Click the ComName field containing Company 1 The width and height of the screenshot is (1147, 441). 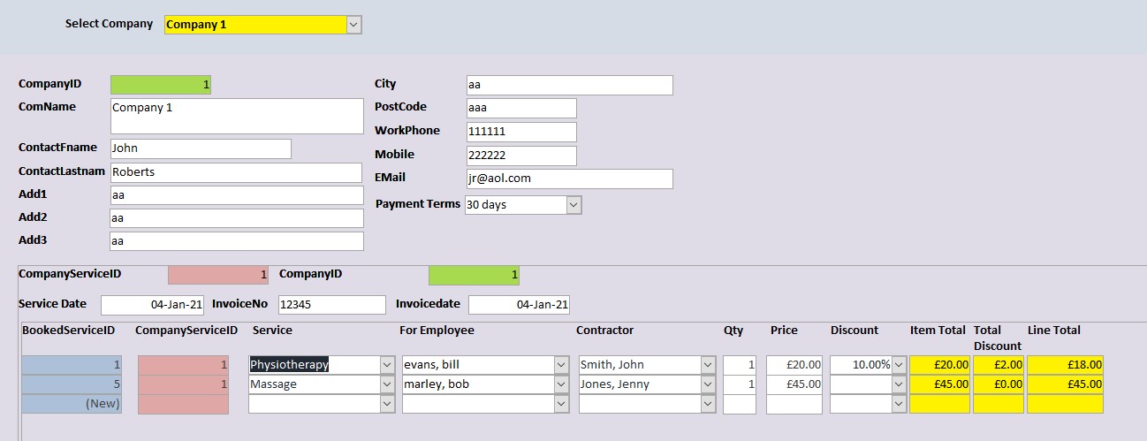coord(237,117)
